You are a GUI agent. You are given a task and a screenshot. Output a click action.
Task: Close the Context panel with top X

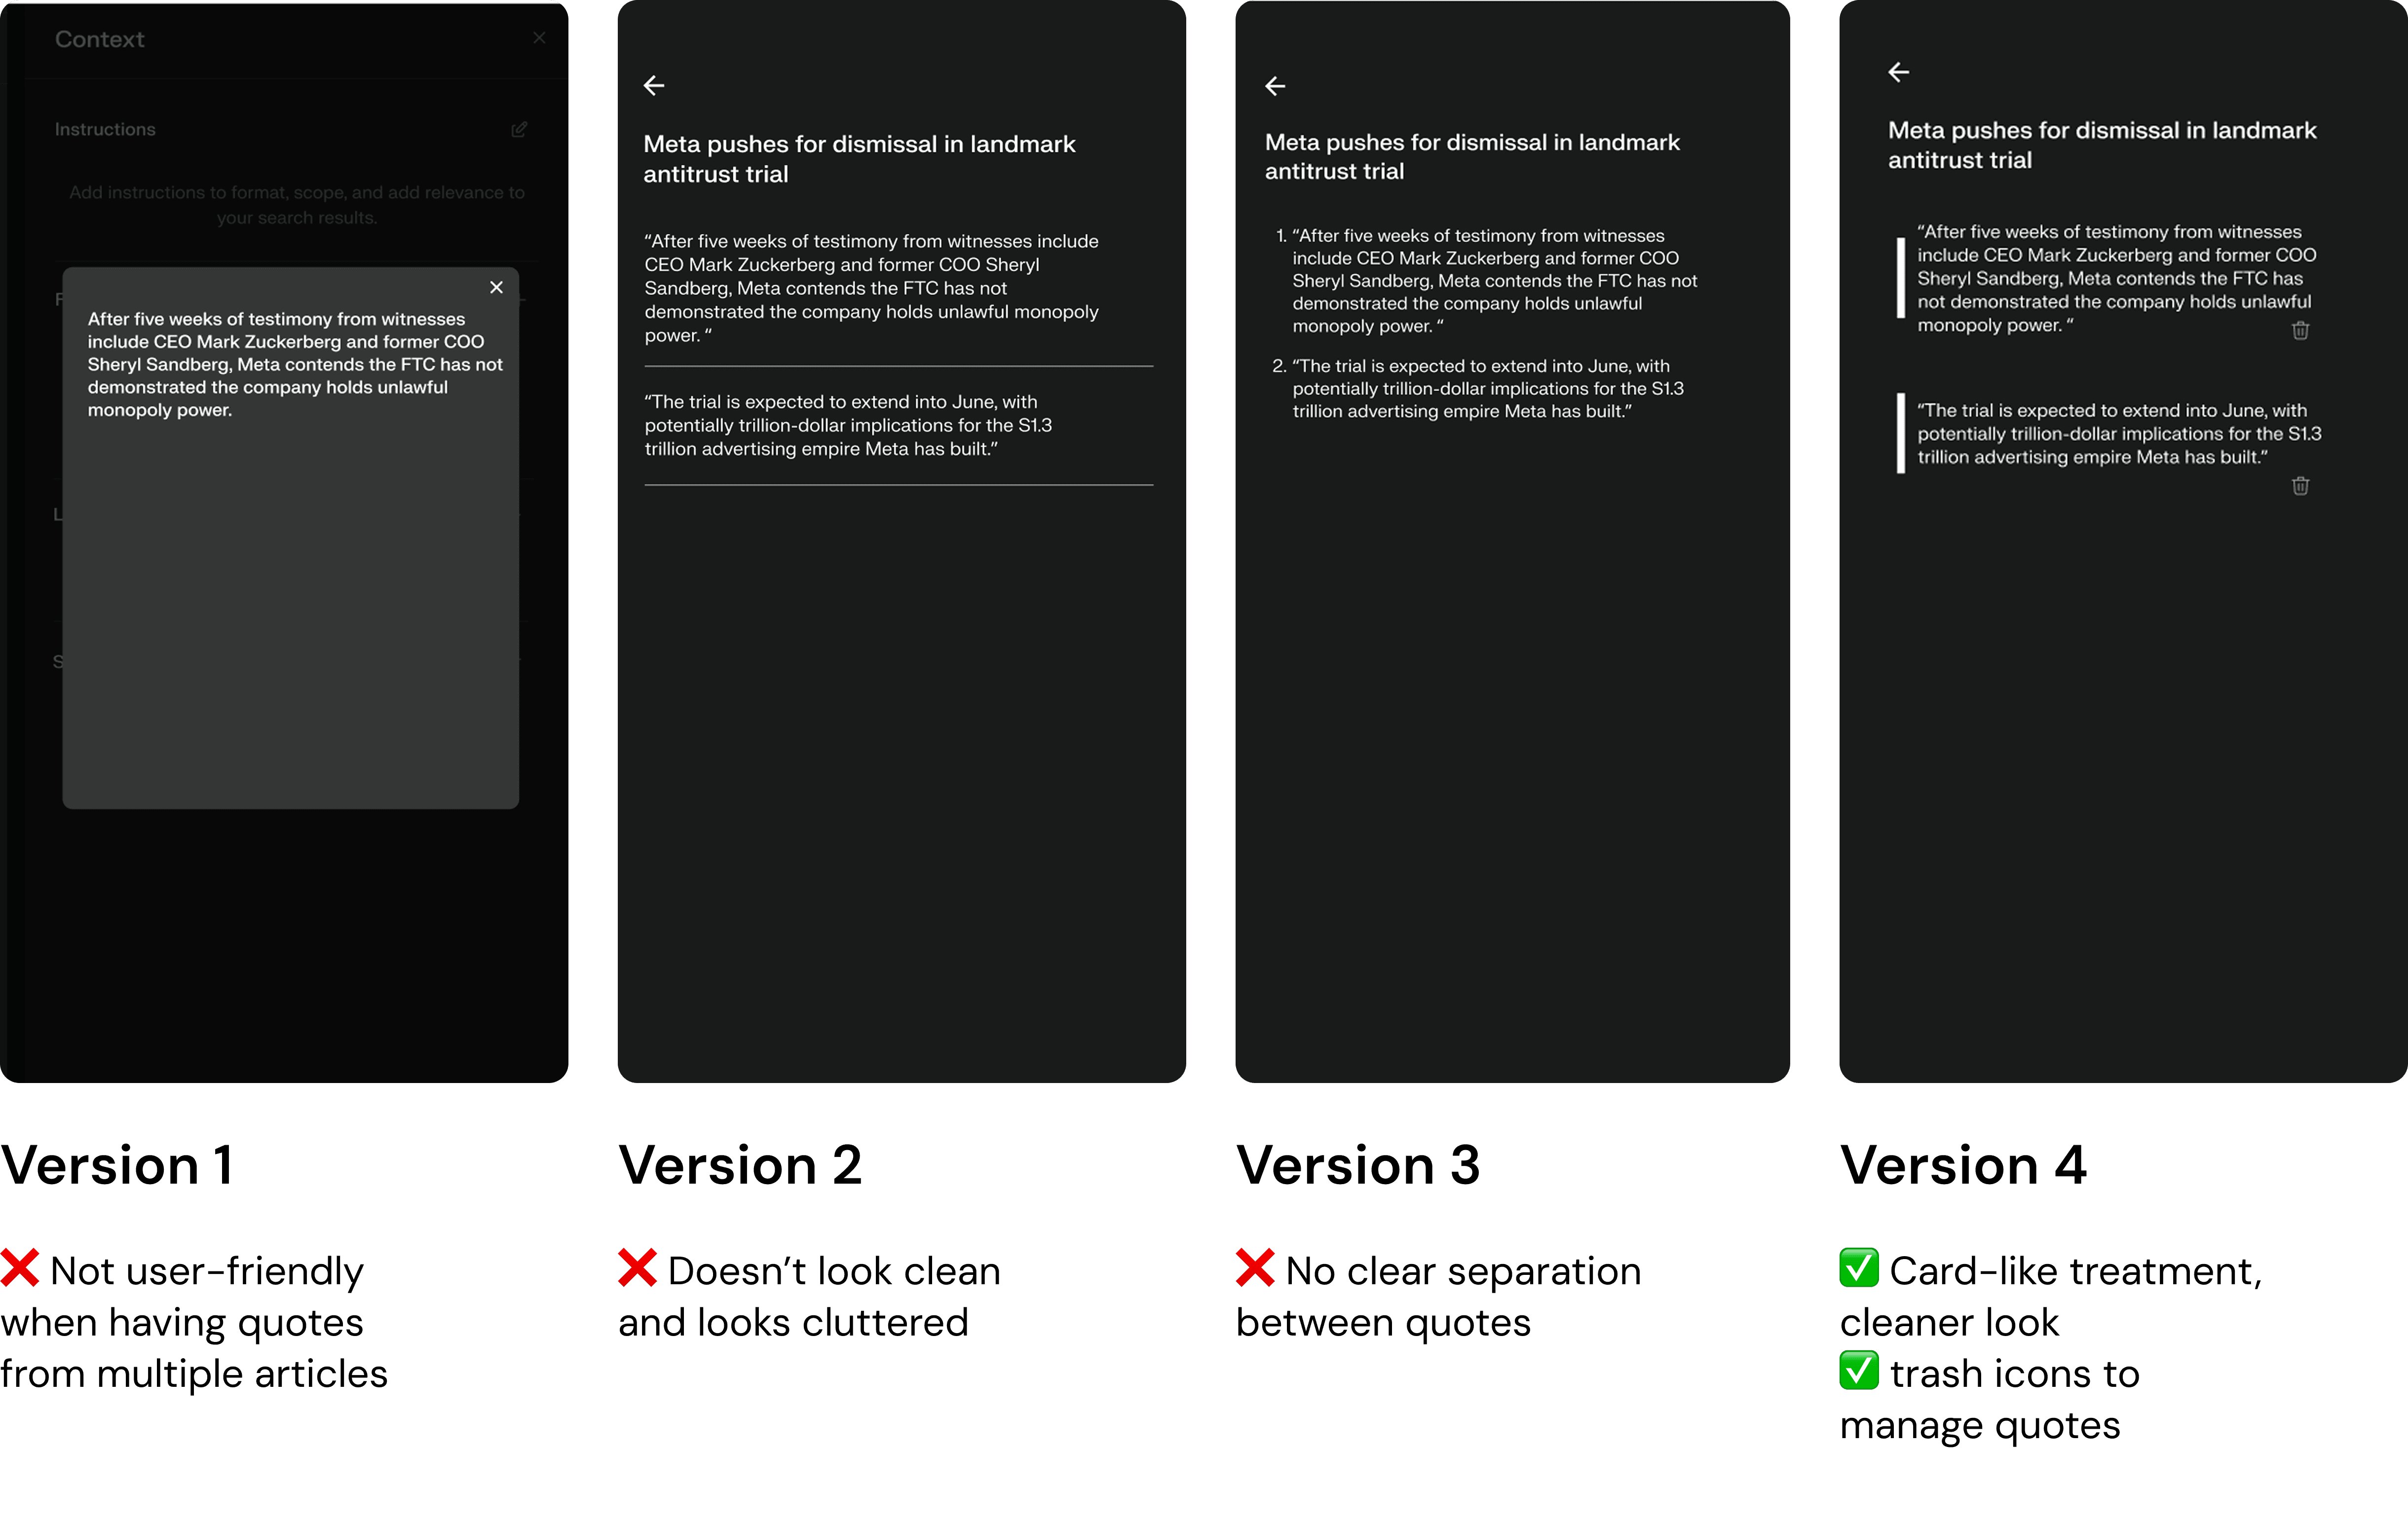click(539, 38)
